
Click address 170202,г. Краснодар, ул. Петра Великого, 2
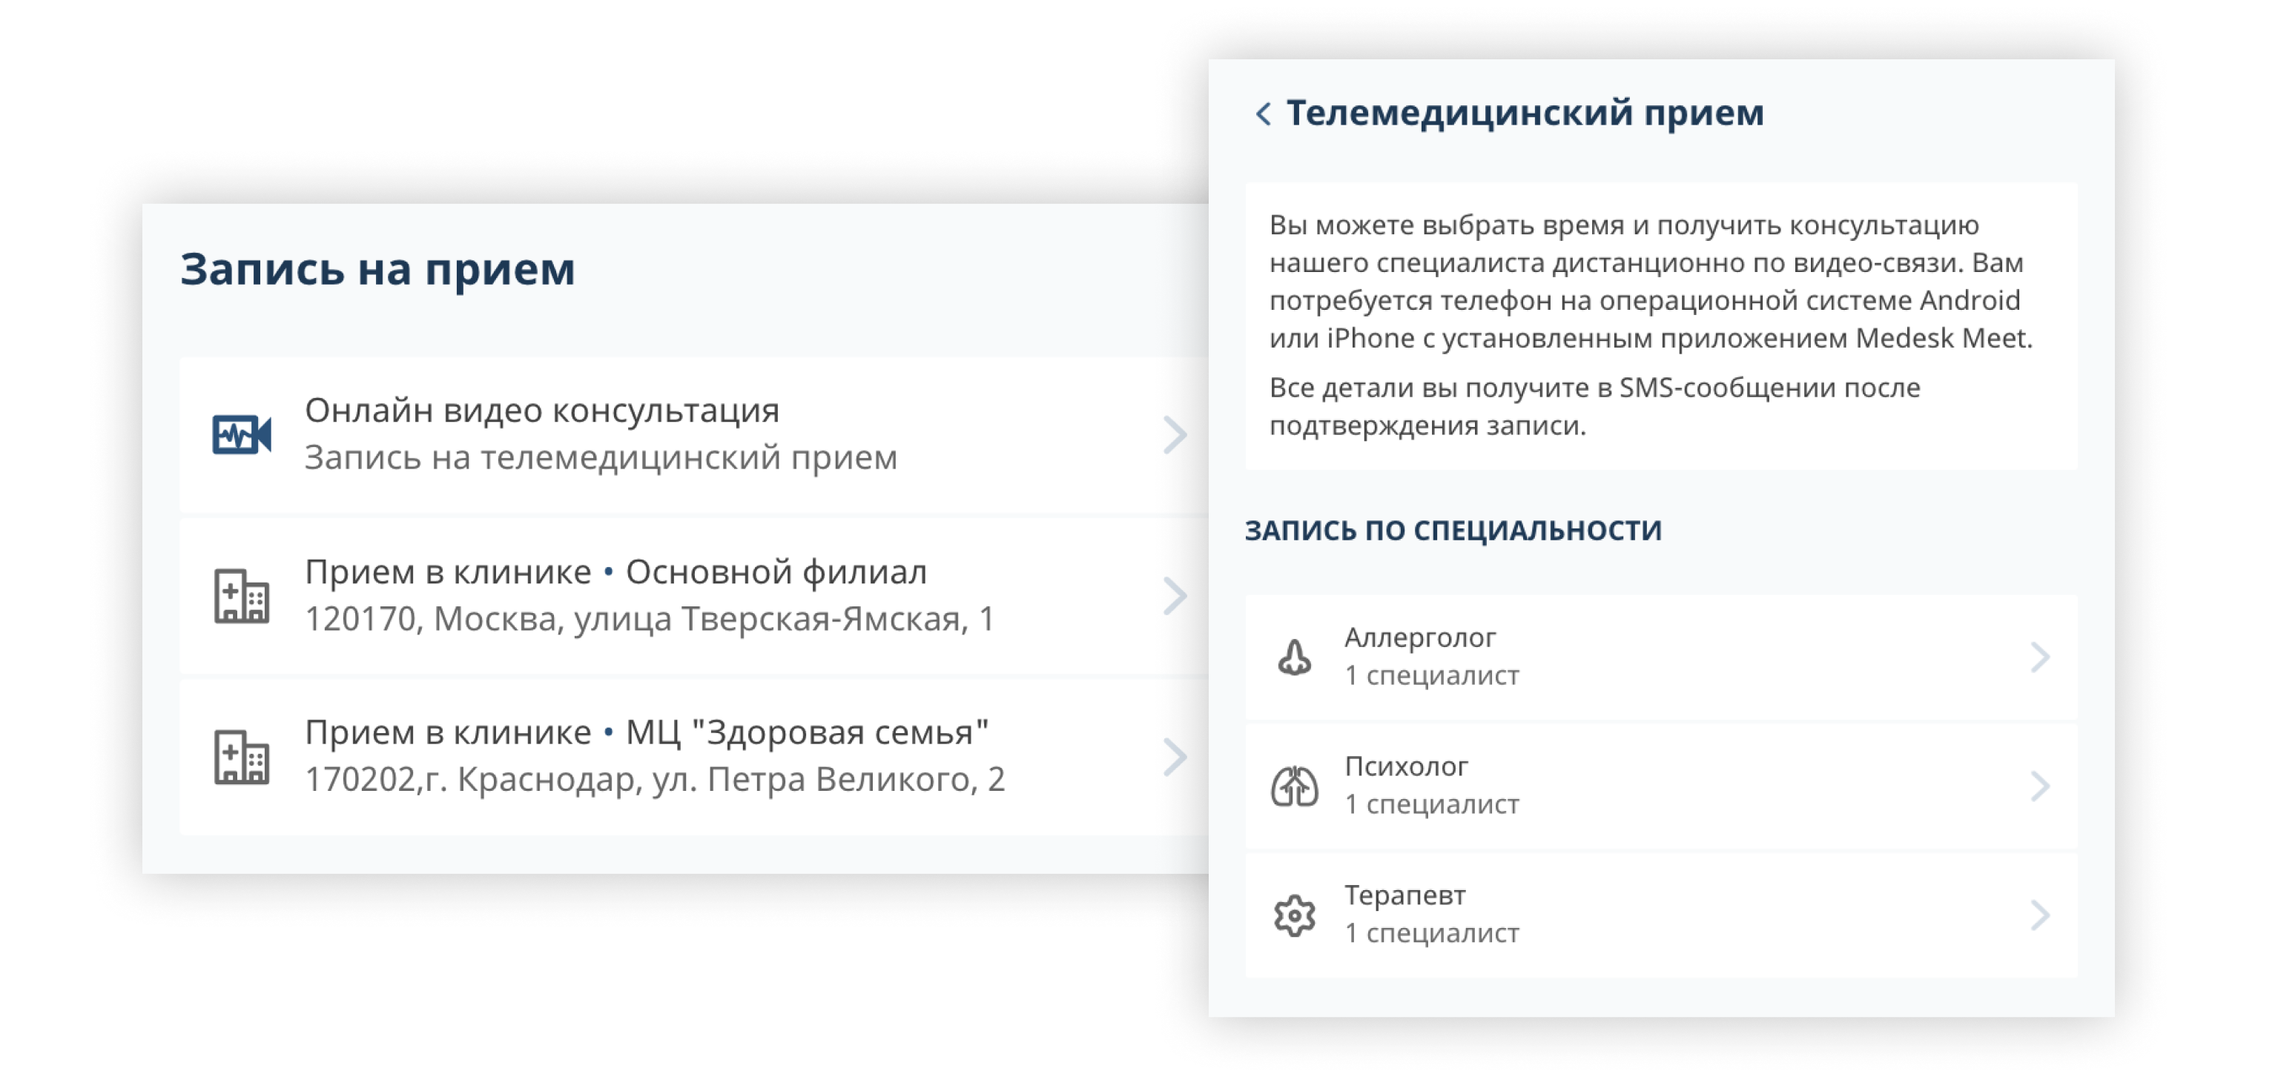656,779
